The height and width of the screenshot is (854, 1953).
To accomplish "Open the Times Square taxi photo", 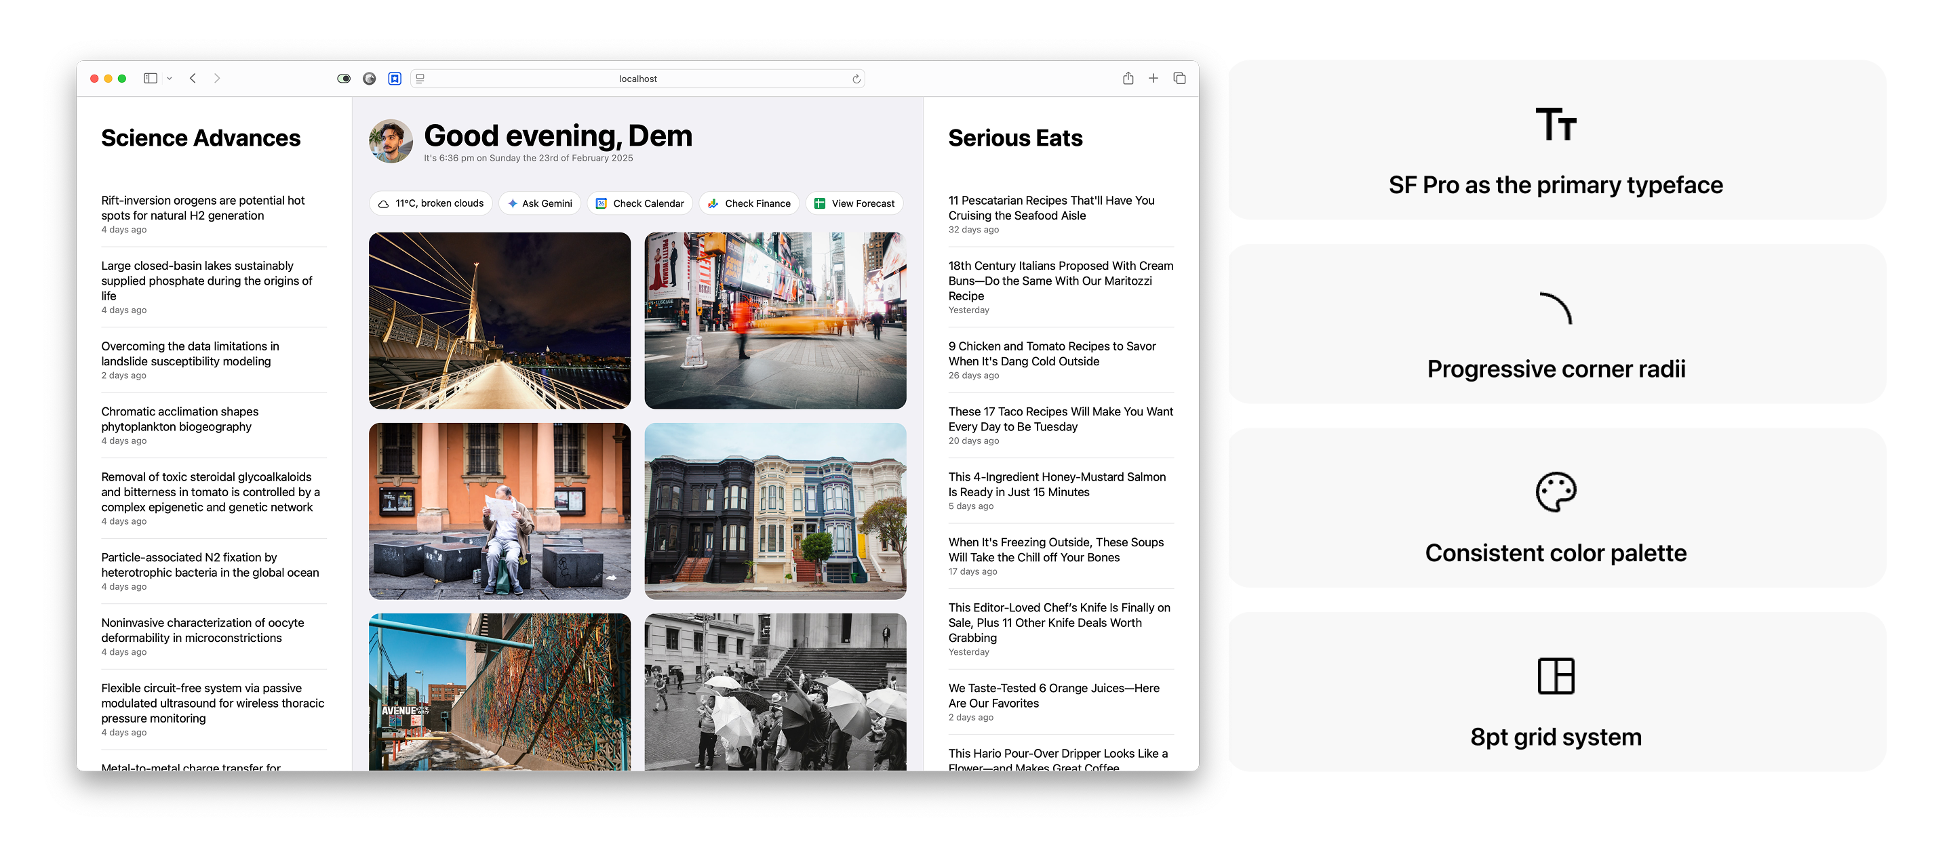I will click(775, 321).
